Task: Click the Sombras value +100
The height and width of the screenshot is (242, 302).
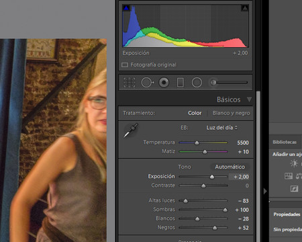Action: 242,210
